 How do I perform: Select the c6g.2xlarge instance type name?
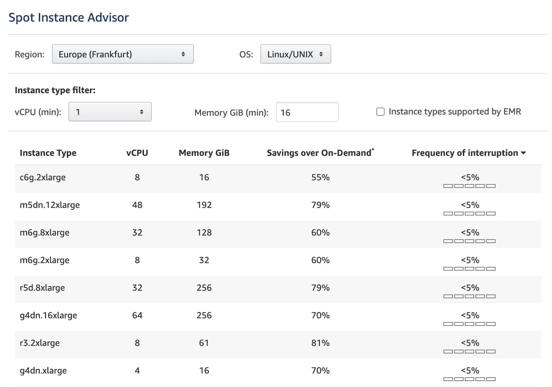(43, 178)
